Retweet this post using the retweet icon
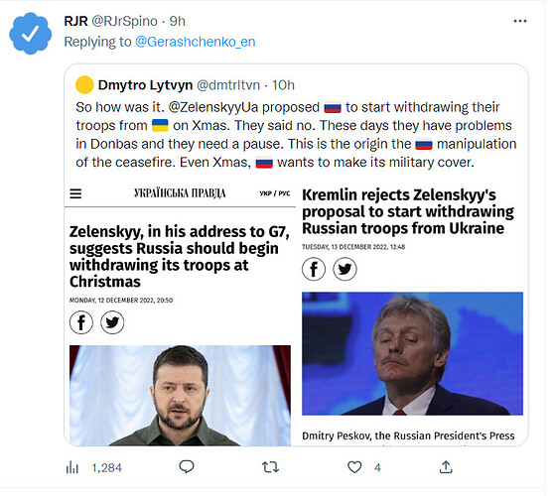The height and width of the screenshot is (496, 553). point(270,467)
